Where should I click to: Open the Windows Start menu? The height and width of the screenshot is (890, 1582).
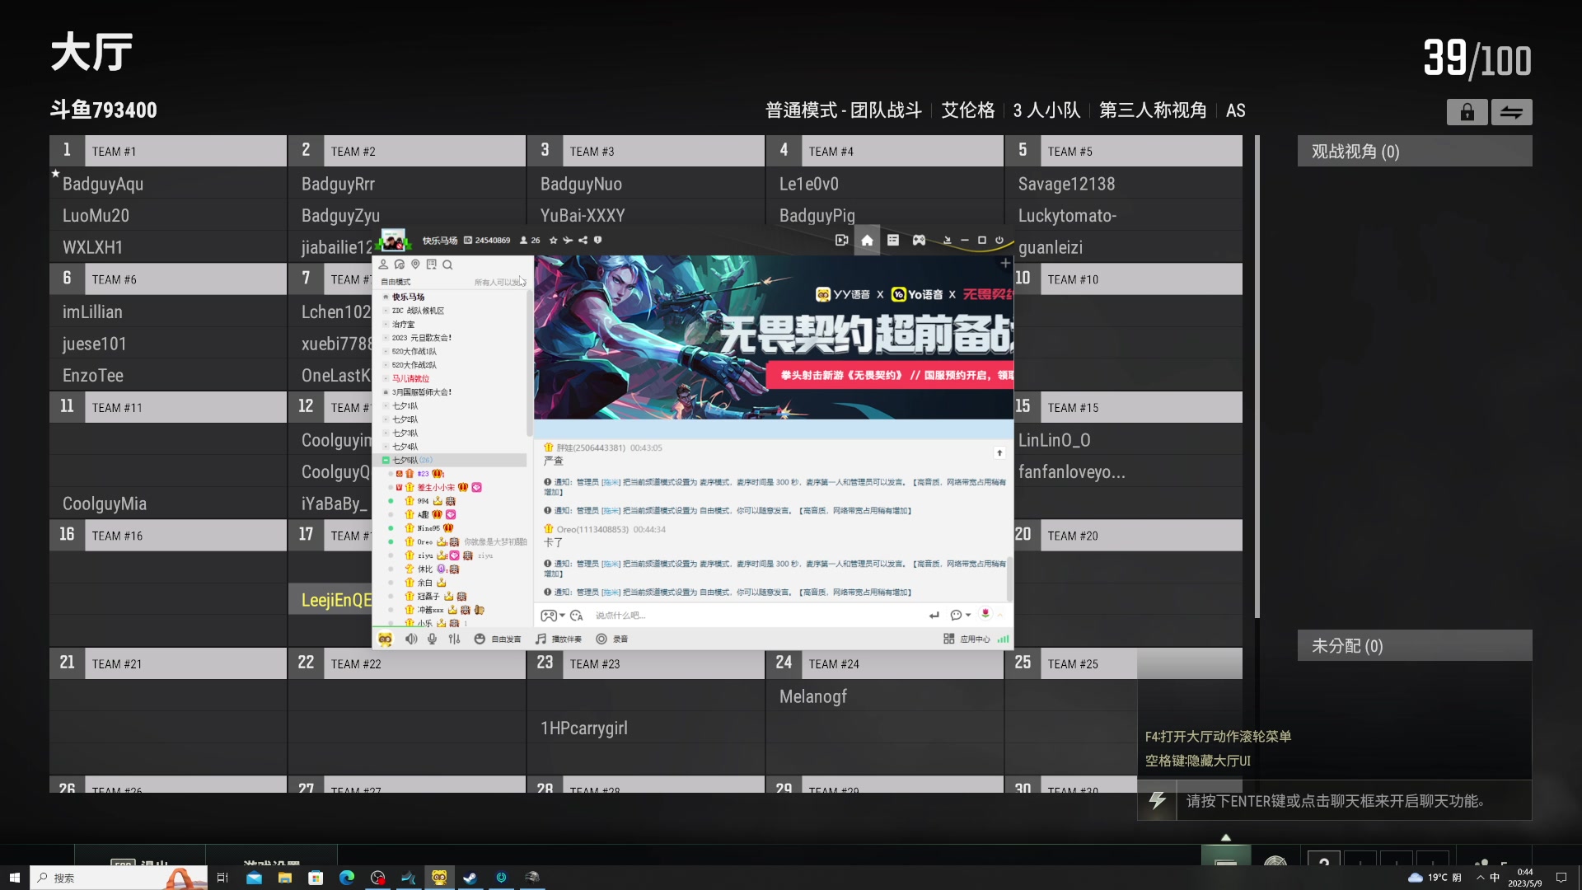[14, 878]
